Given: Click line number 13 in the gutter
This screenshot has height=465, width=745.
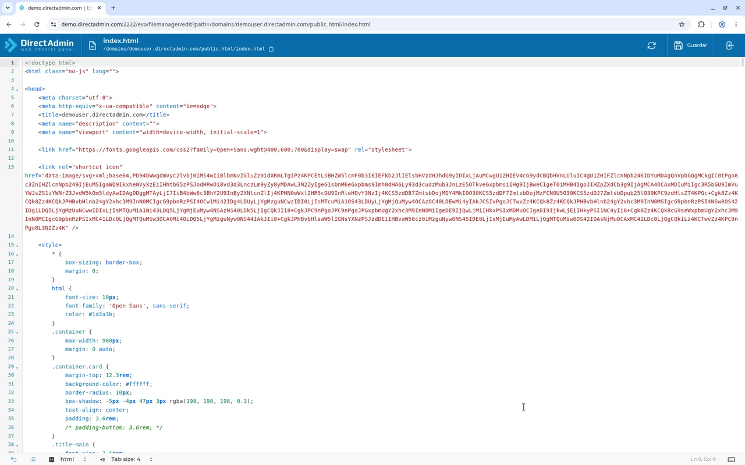Looking at the screenshot, I should click(x=10, y=167).
